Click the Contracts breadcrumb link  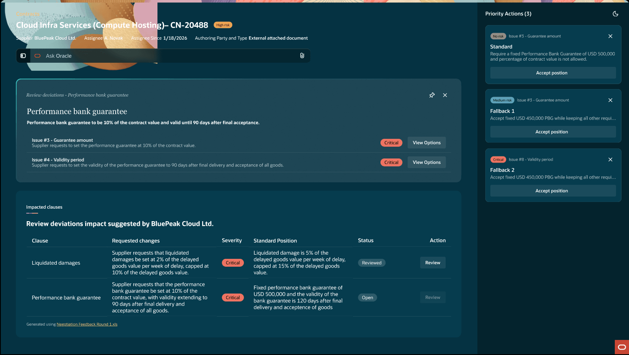click(28, 14)
